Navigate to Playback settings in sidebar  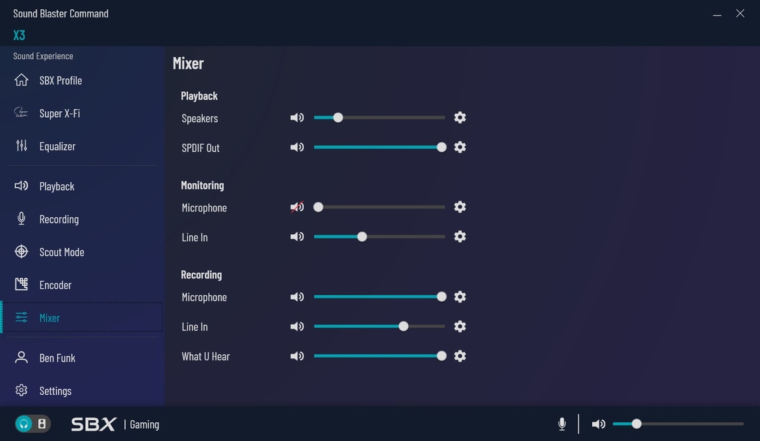tap(83, 186)
